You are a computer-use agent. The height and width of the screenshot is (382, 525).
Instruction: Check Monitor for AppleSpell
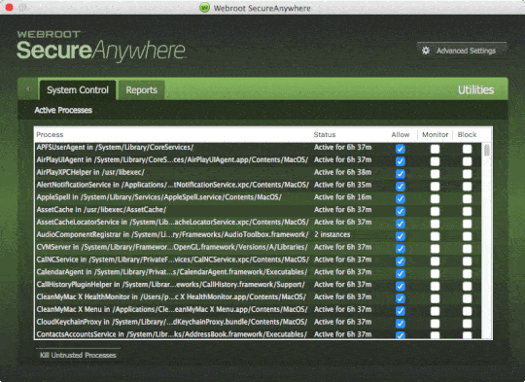click(x=435, y=199)
